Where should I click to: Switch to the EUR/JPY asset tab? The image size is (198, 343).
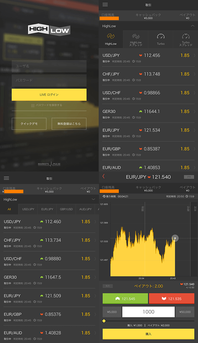click(47, 209)
